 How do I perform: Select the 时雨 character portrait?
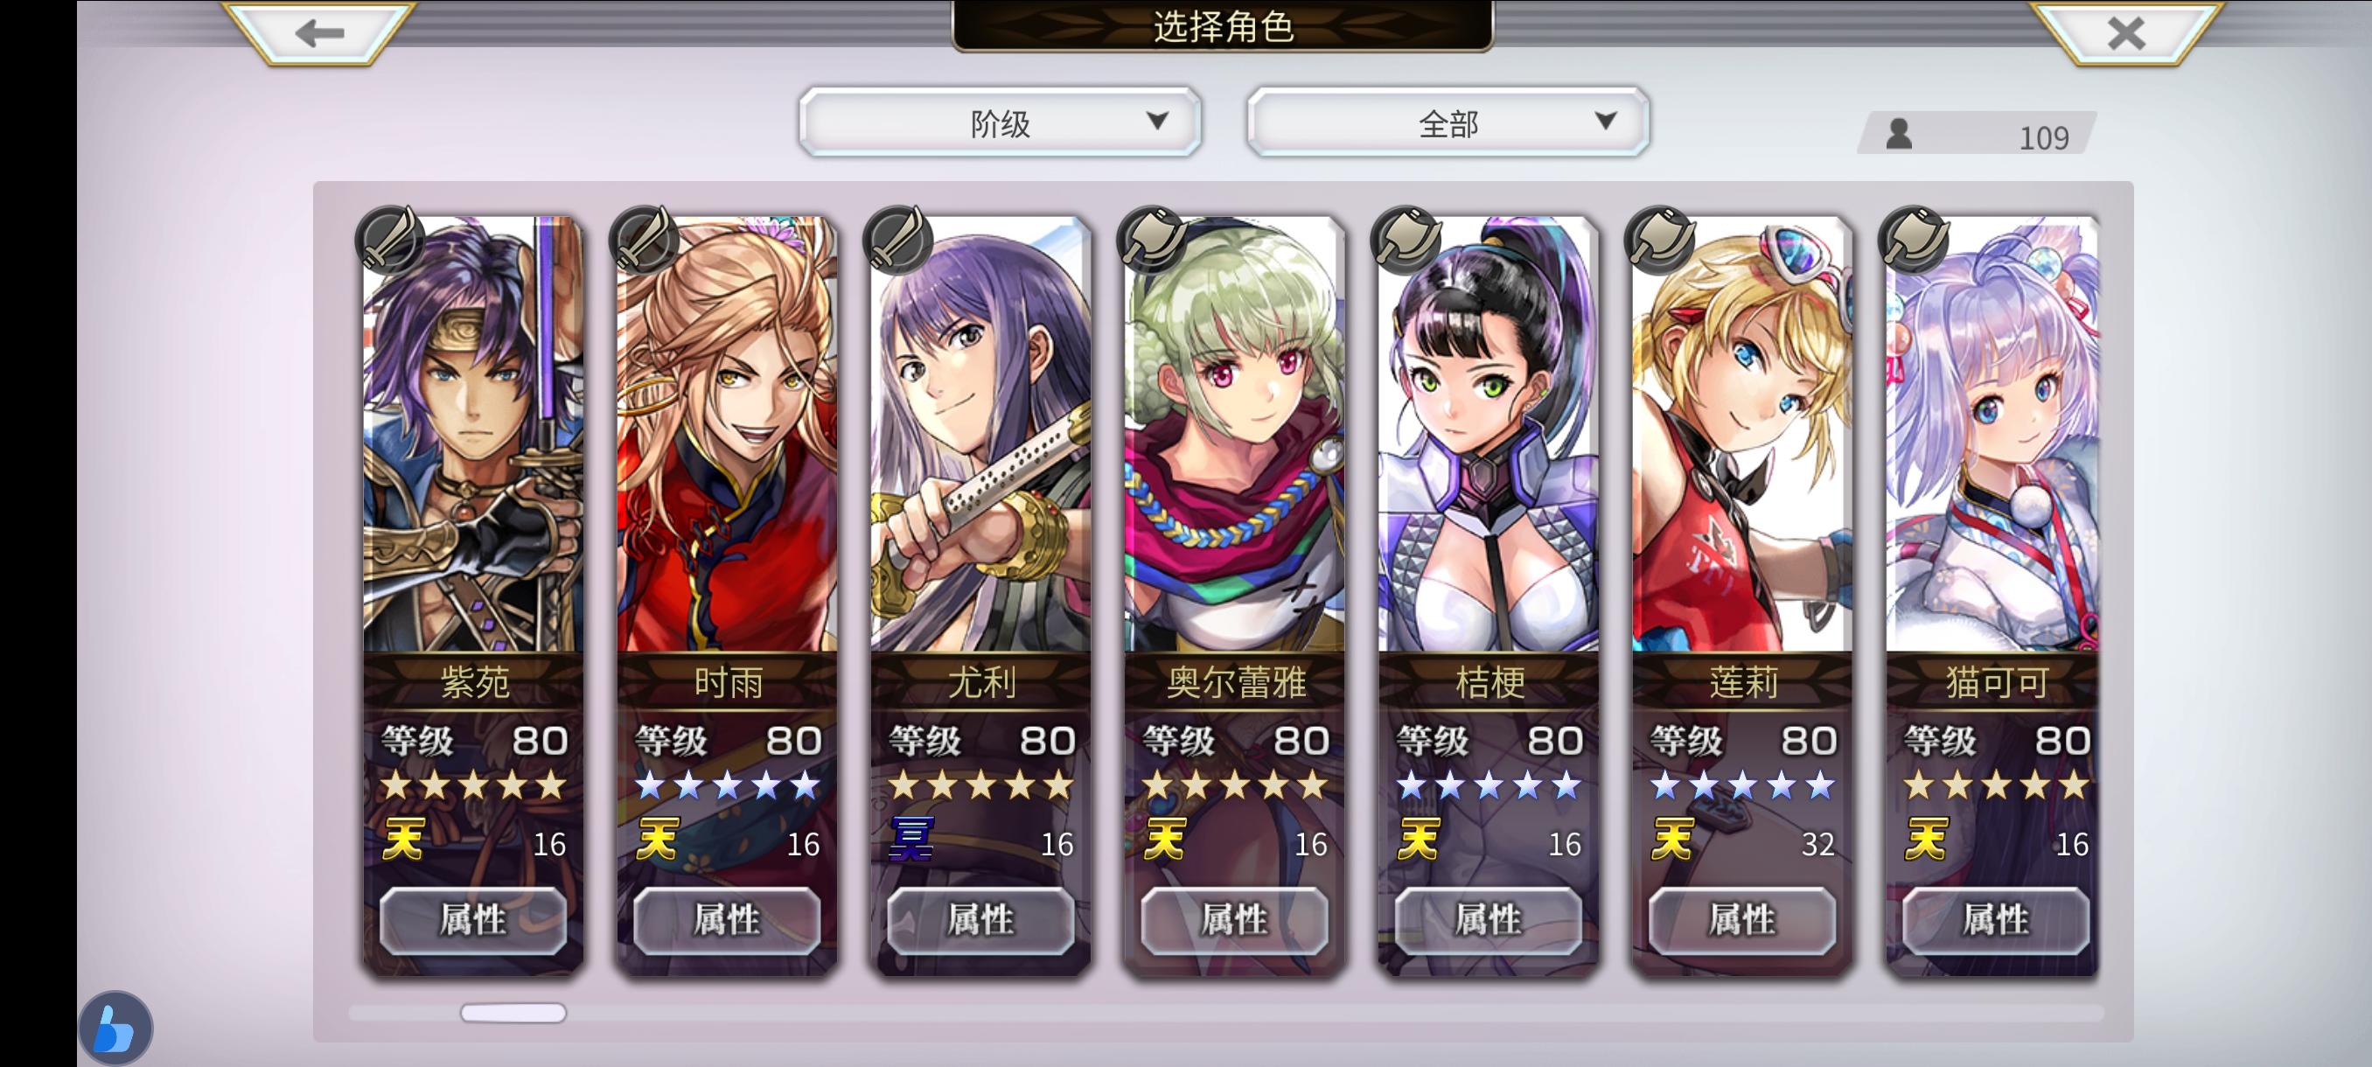point(728,435)
